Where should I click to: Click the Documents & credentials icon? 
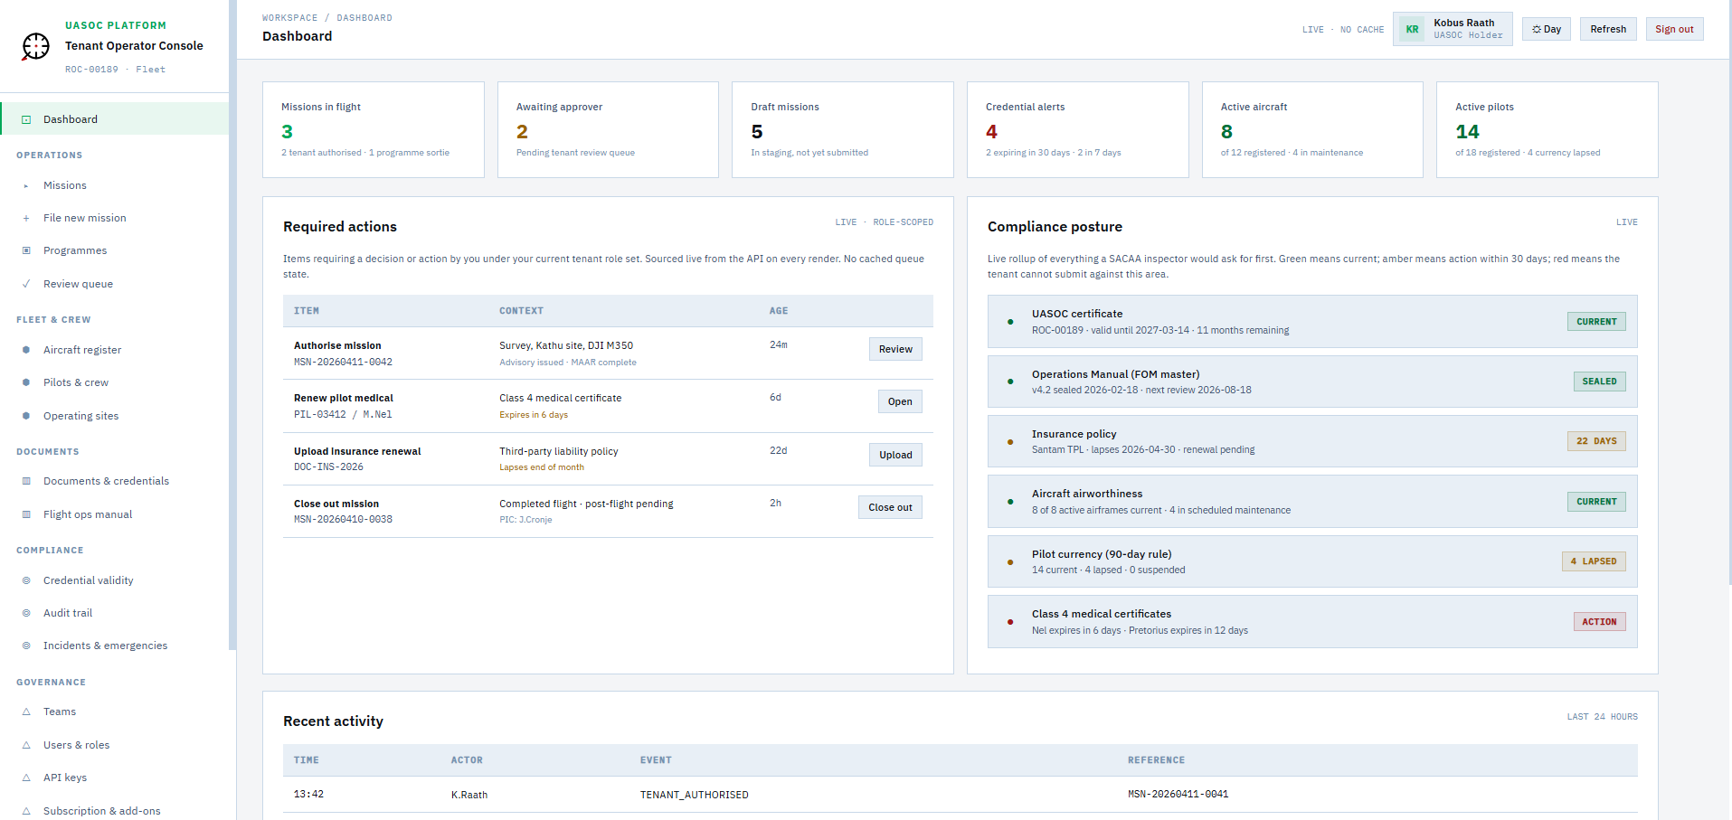click(27, 481)
